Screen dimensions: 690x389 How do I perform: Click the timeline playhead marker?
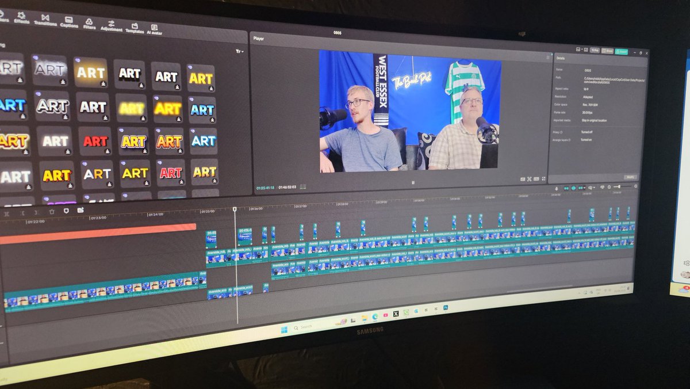(235, 209)
